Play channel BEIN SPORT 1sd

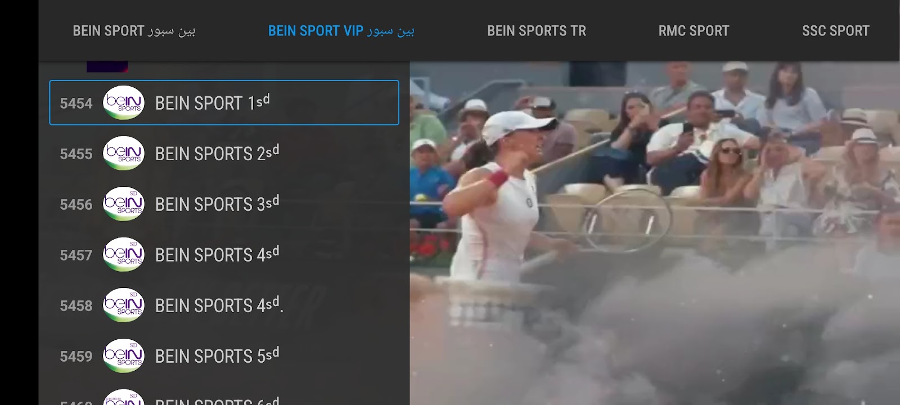point(224,102)
